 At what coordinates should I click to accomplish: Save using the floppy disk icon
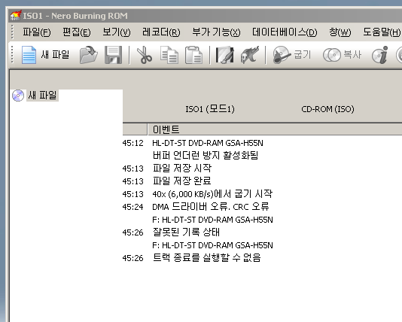(x=114, y=55)
